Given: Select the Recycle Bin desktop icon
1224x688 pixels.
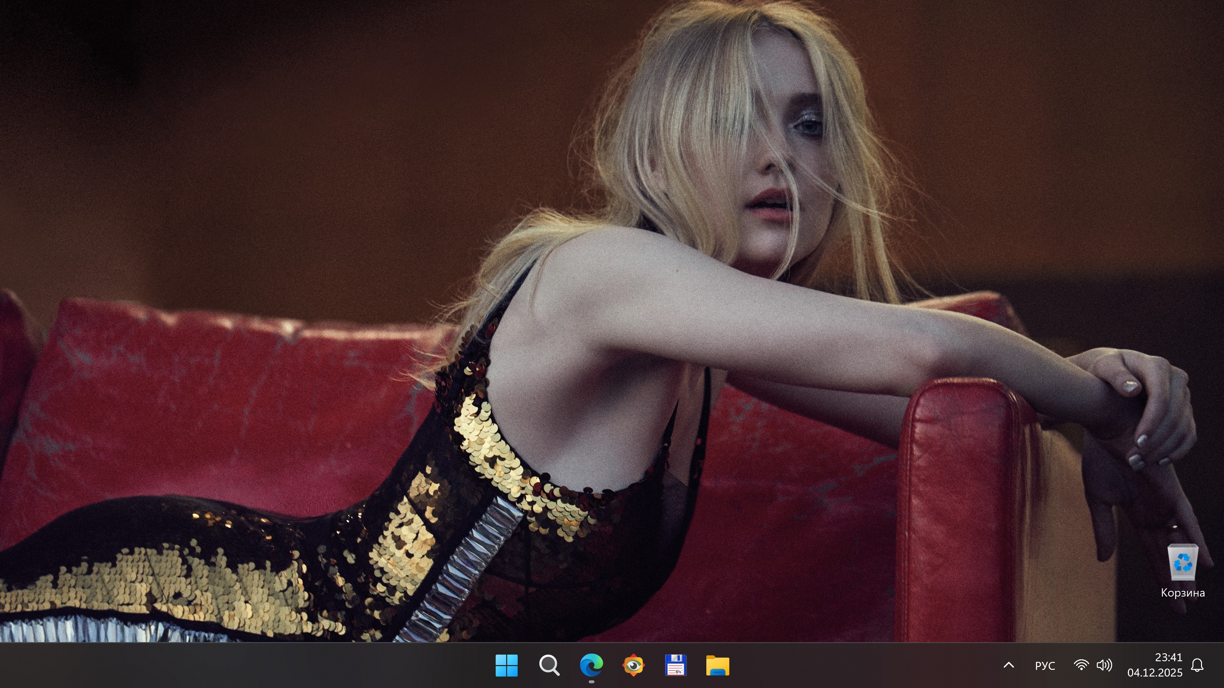Looking at the screenshot, I should coord(1182,563).
